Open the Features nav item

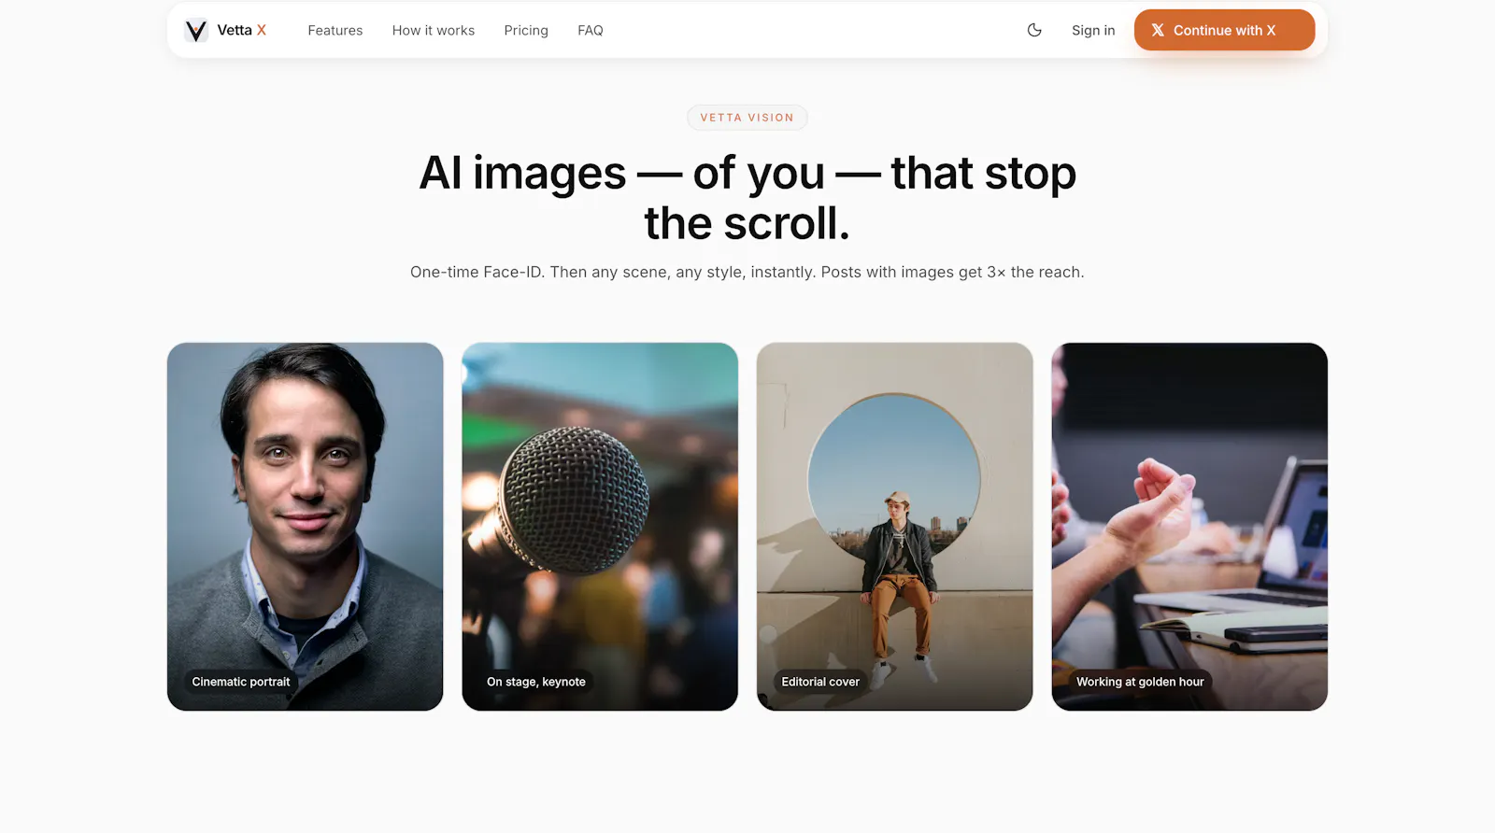[335, 30]
